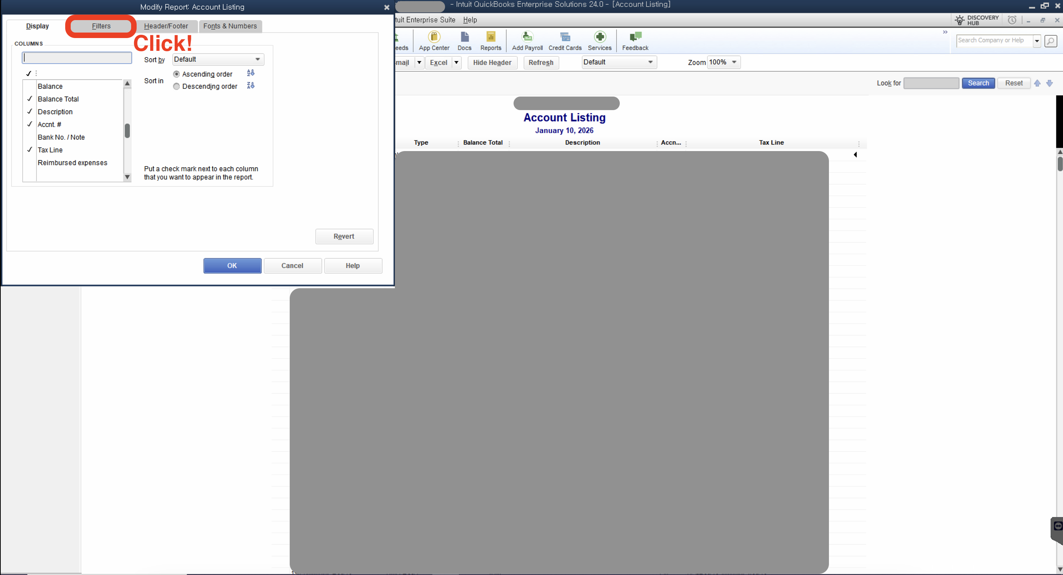Type in the Look for field
Viewport: 1063px width, 575px height.
click(x=931, y=83)
